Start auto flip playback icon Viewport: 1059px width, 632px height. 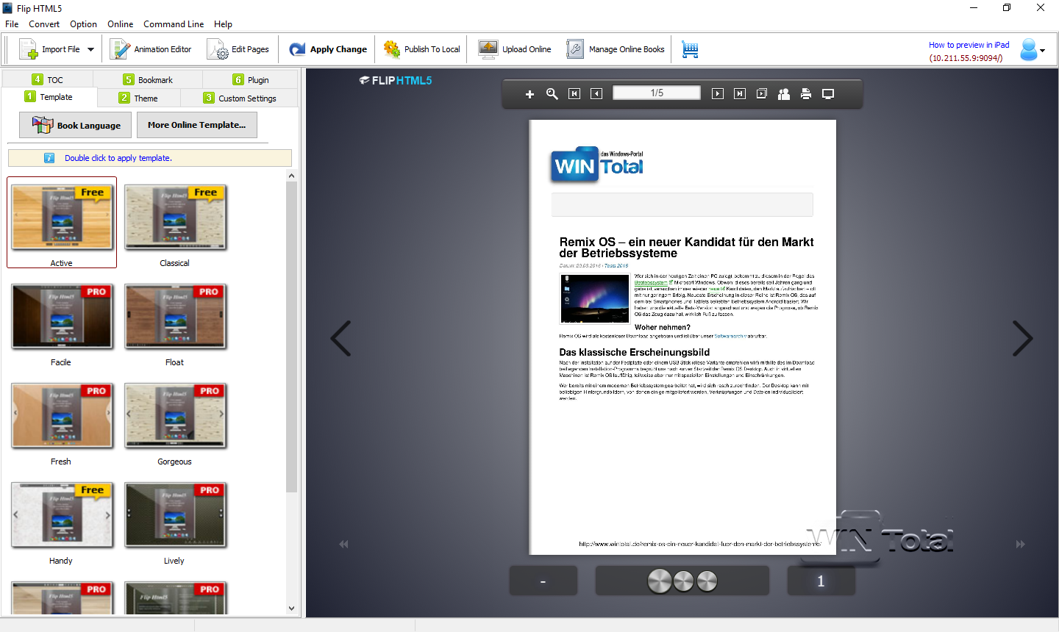[x=762, y=94]
